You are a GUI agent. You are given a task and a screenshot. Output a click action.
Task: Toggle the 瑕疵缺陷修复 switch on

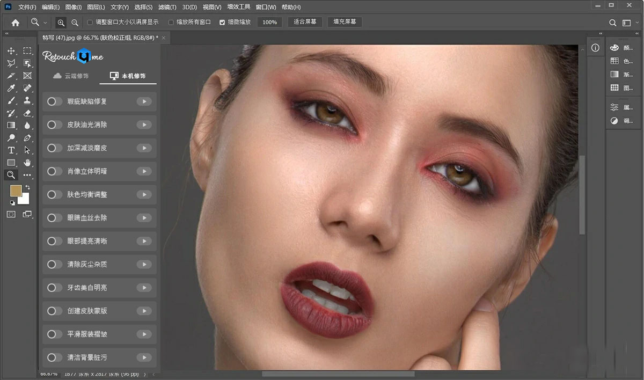coord(55,101)
